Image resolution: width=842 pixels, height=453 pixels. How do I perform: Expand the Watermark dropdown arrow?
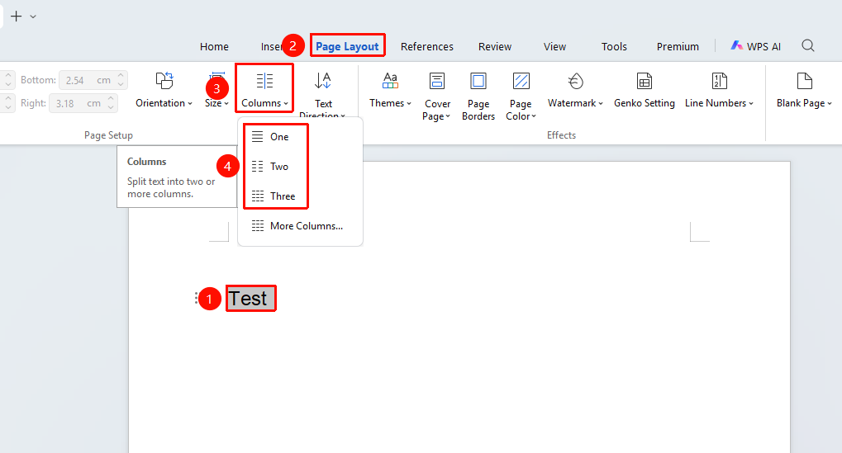[x=601, y=104]
